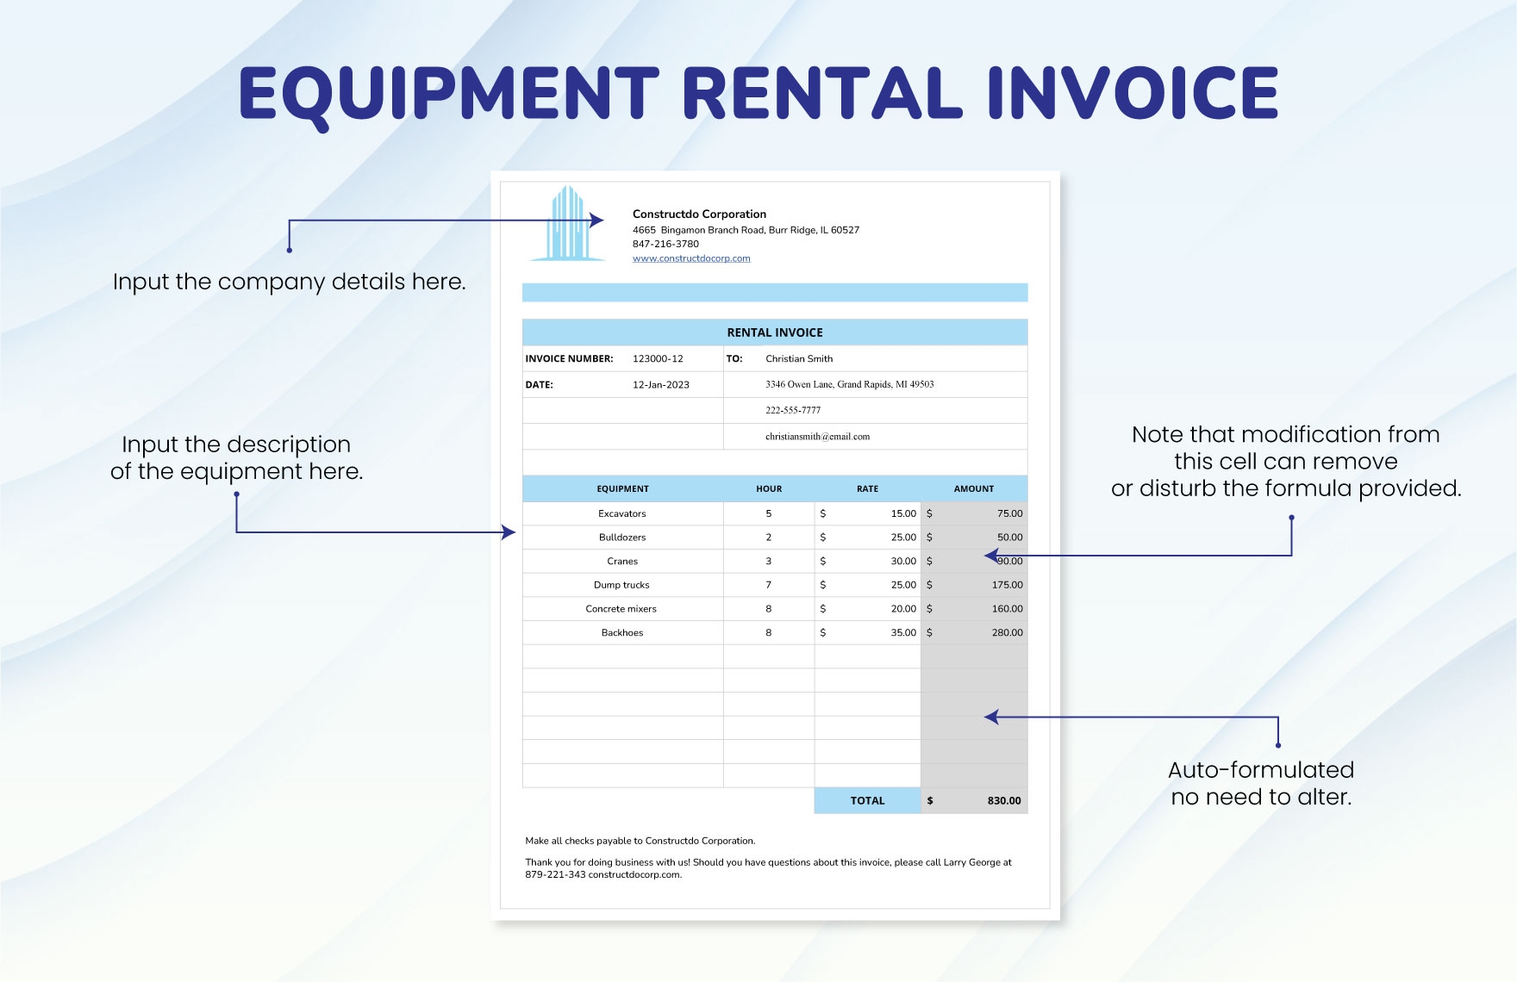Viewport: 1517px width, 982px height.
Task: Select the EQUIPMENT column header
Action: (622, 488)
